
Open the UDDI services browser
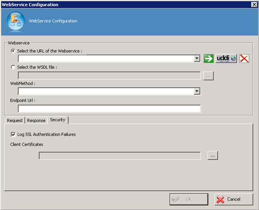pos(226,58)
